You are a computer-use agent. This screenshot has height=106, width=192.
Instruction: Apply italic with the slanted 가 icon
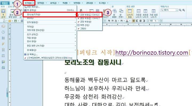112,21
